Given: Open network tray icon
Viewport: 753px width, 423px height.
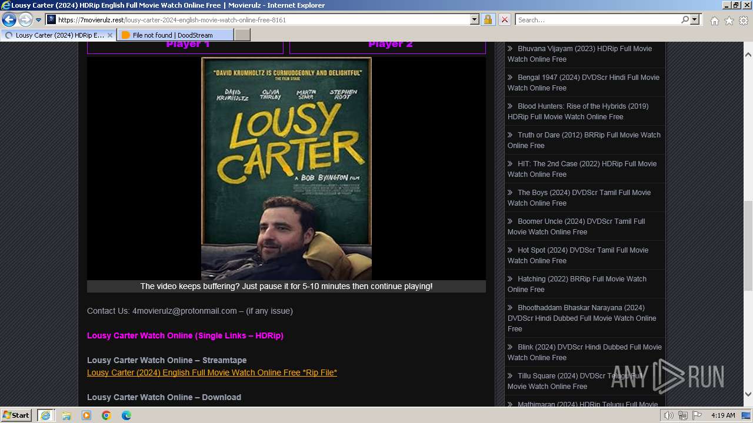Looking at the screenshot, I should pos(683,415).
